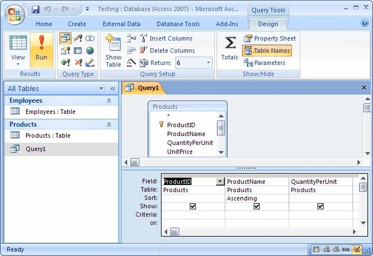Click the Products field list scrollbar thumb
This screenshot has height=256, width=373.
tap(221, 128)
